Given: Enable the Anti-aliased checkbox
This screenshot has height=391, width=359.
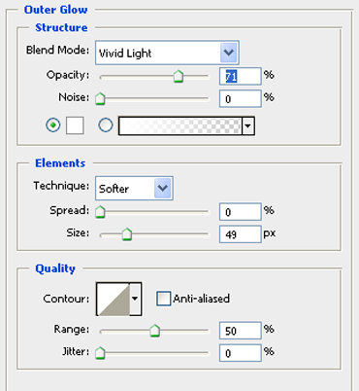Looking at the screenshot, I should tap(164, 299).
